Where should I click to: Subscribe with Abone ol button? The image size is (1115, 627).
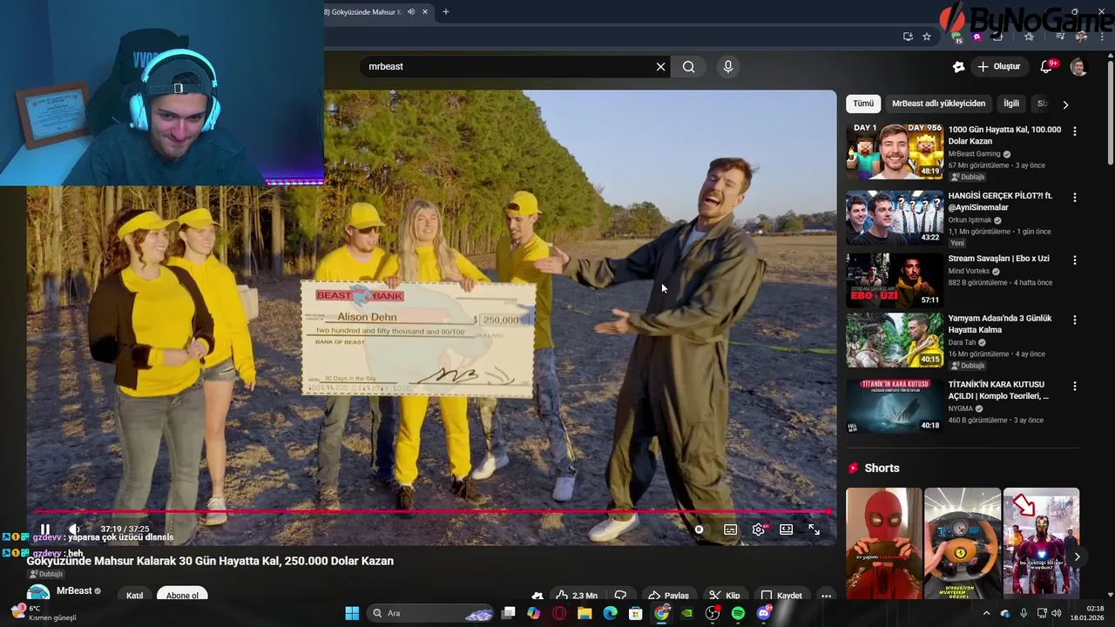tap(182, 596)
